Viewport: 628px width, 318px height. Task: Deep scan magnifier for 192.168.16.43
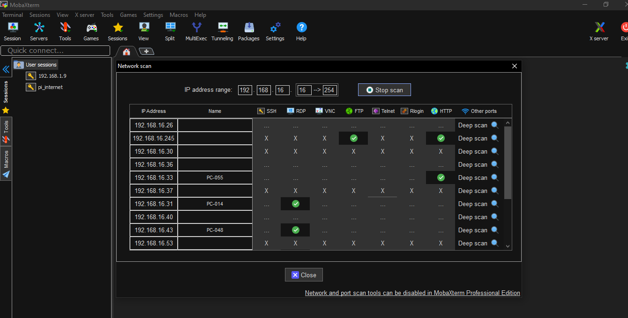[x=495, y=230]
